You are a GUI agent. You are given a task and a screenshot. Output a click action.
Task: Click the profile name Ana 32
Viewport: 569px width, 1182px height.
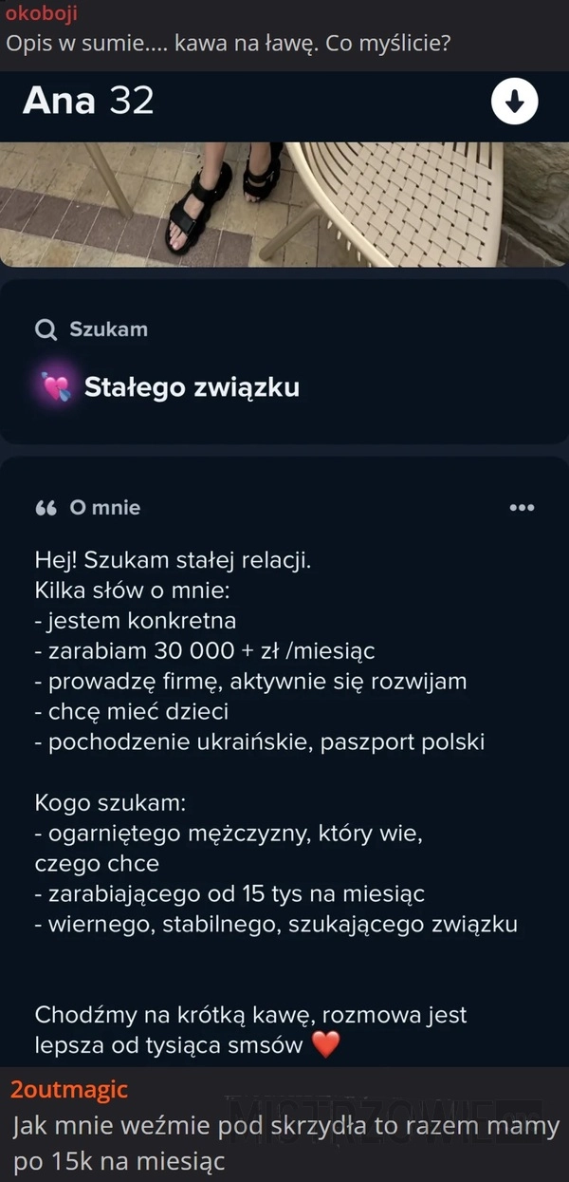click(88, 101)
